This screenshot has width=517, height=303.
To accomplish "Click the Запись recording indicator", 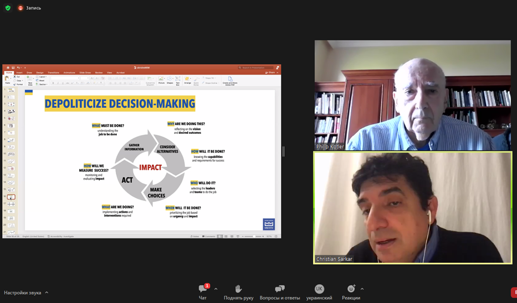I will coord(29,8).
